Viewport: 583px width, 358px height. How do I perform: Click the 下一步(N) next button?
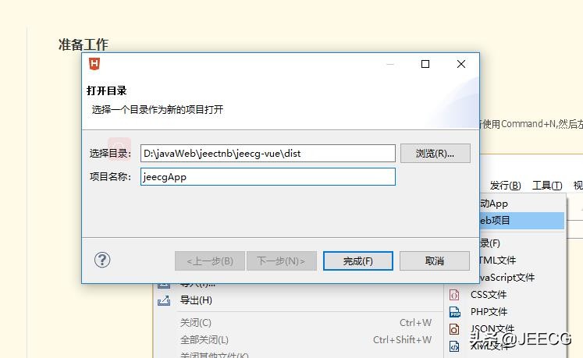coord(282,261)
